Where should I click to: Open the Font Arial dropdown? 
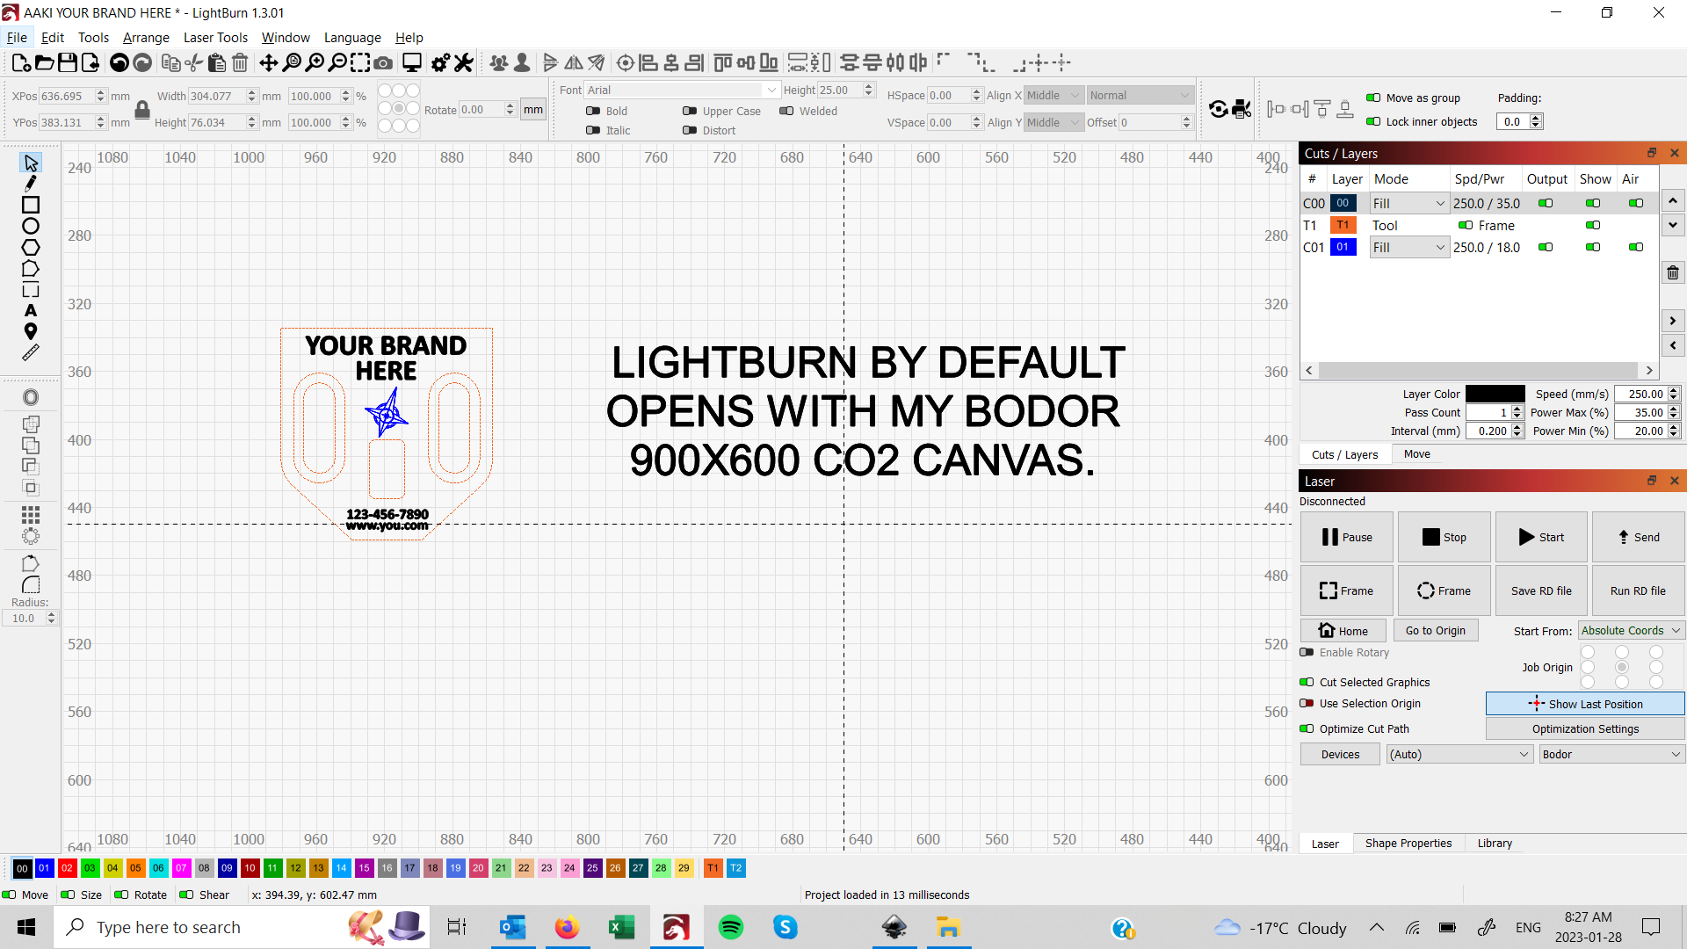click(682, 90)
